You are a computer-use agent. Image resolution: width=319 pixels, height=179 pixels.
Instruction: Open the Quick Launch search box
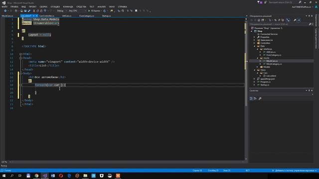click(x=285, y=2)
